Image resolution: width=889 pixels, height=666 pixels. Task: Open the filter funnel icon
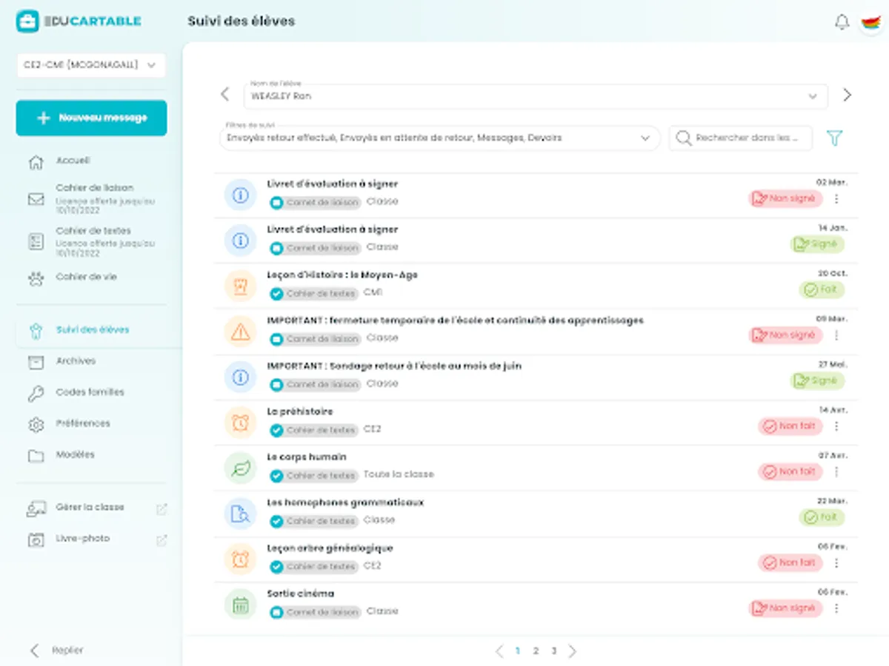tap(834, 138)
